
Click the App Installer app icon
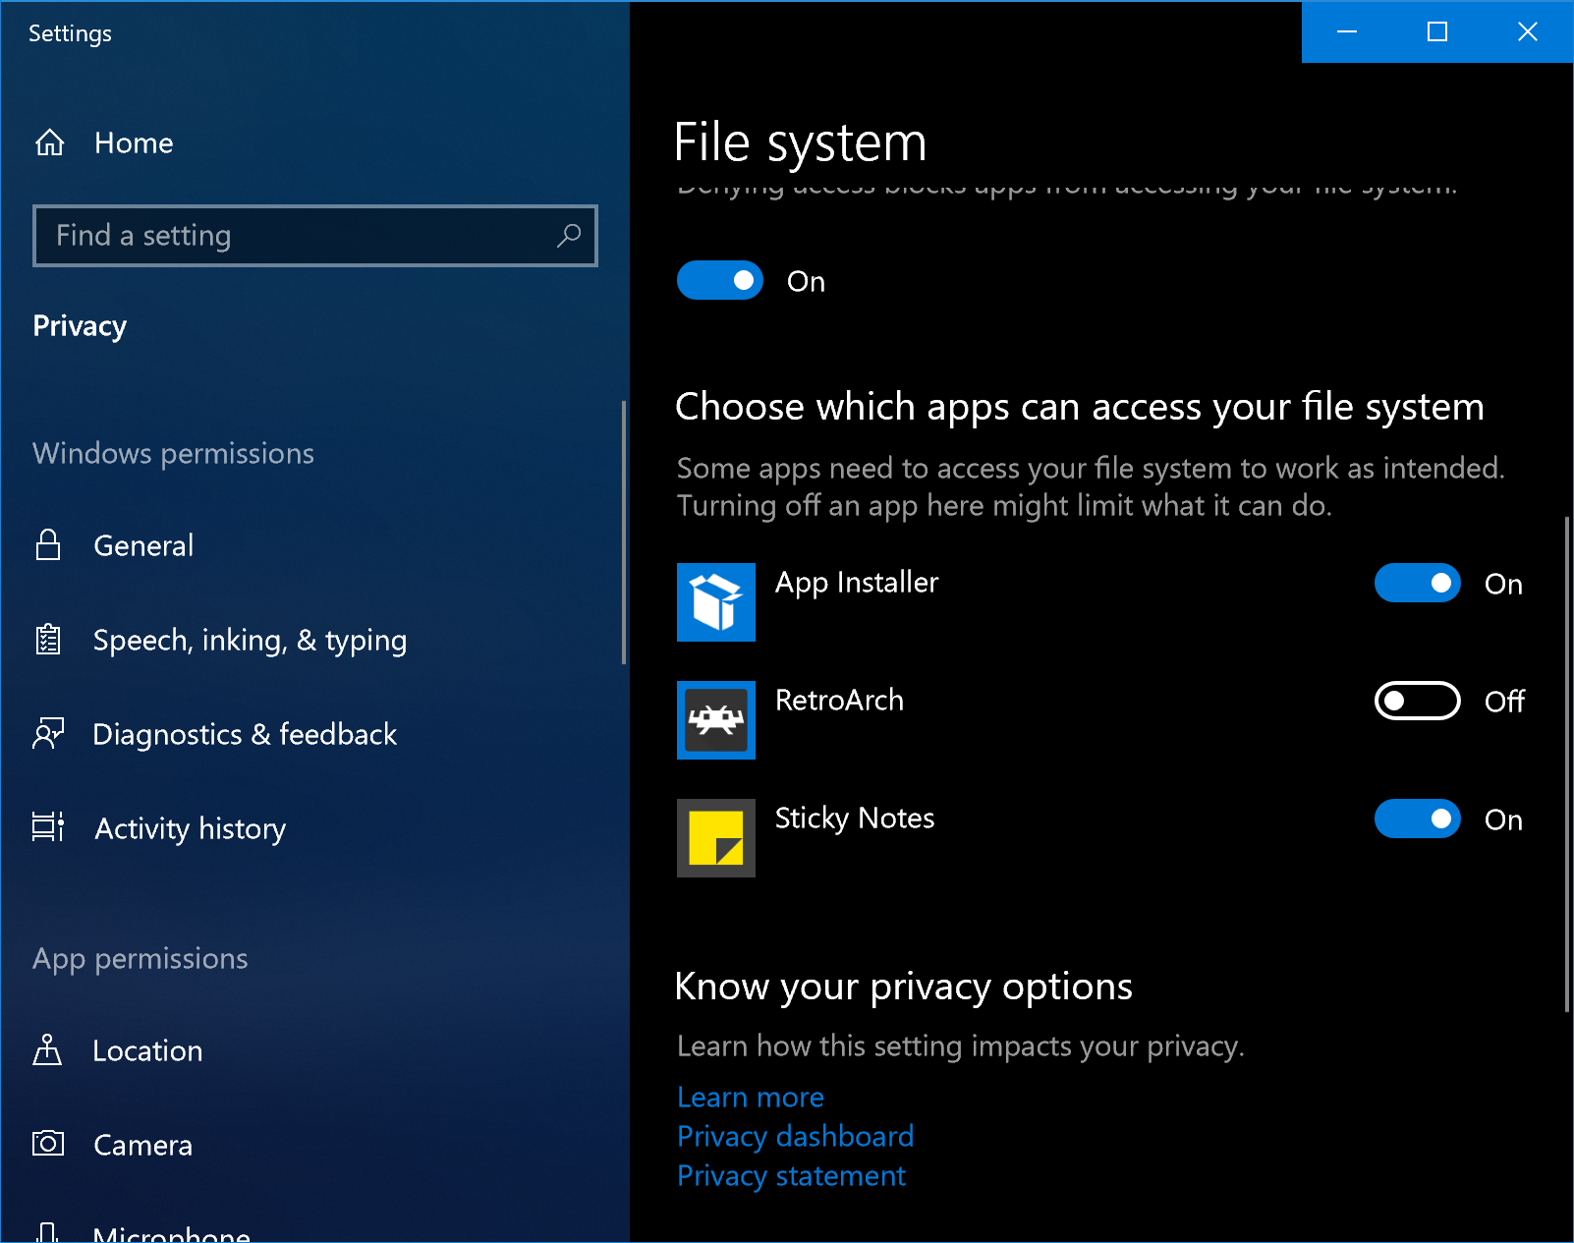(x=715, y=602)
